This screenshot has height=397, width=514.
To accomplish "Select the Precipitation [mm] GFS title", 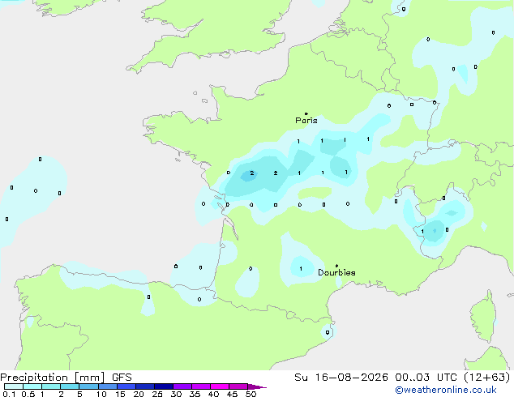I will (66, 378).
